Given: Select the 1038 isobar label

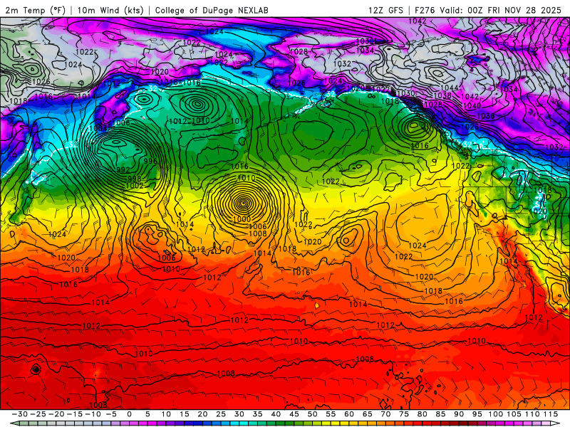Looking at the screenshot, I should click(442, 95).
